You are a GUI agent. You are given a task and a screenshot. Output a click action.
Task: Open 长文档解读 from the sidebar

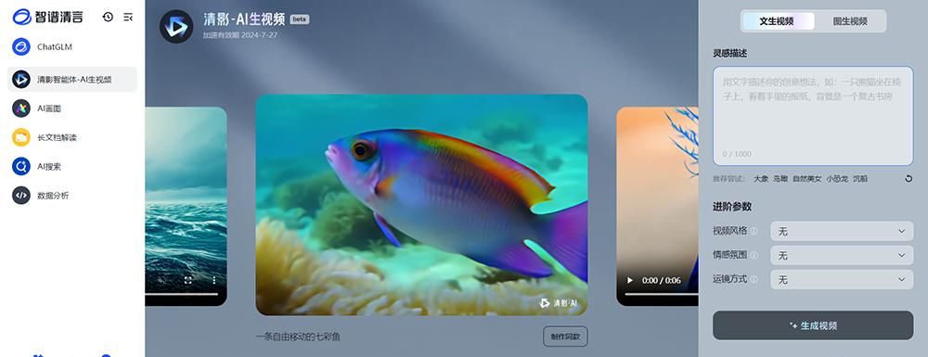point(72,137)
